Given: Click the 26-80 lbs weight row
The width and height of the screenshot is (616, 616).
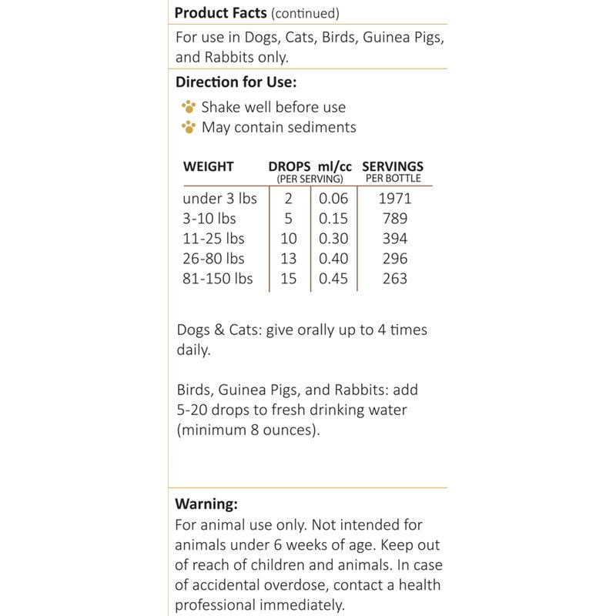Looking at the screenshot, I should click(x=214, y=259).
